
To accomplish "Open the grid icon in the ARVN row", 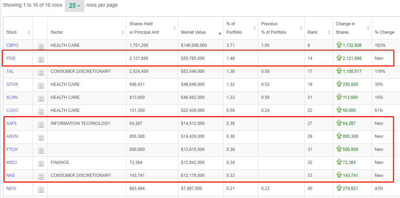I will [x=41, y=138].
